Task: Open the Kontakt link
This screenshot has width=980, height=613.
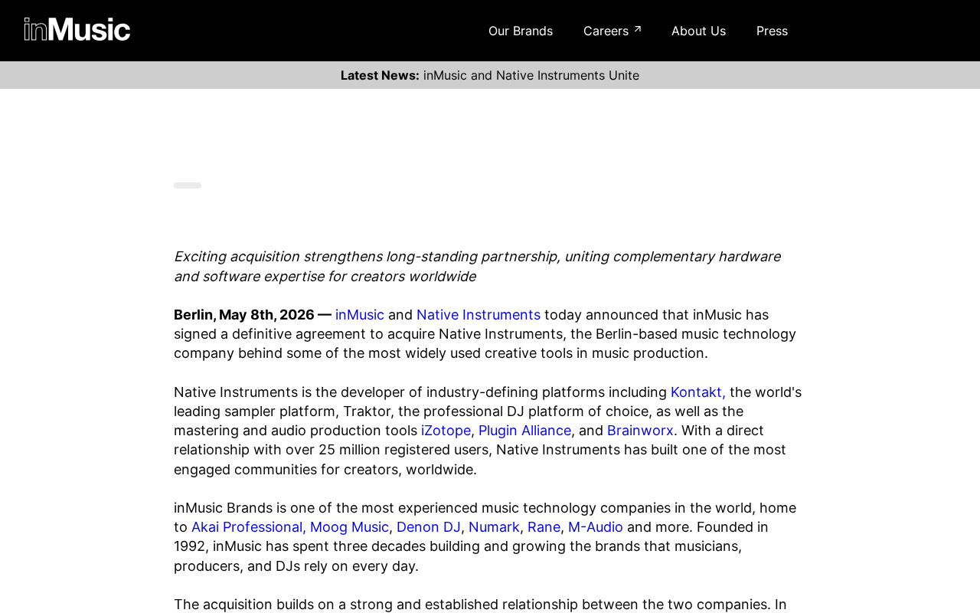Action: point(698,392)
